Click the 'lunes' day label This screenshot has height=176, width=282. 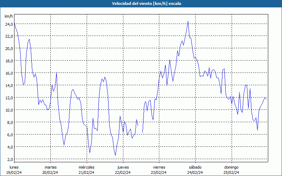click(x=14, y=167)
